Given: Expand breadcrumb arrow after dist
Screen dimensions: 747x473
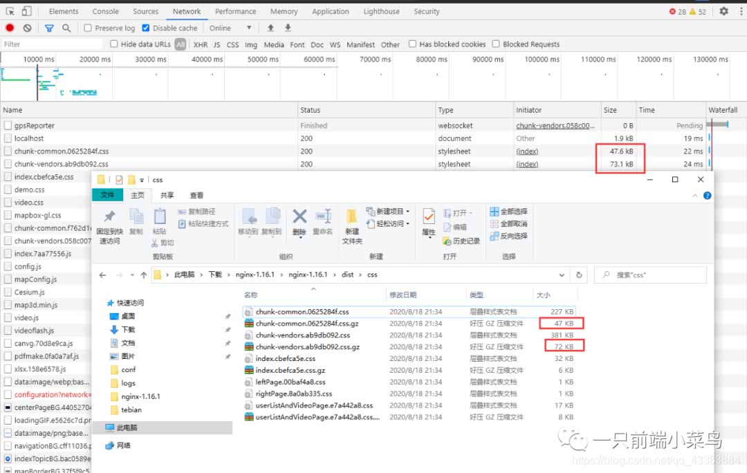Looking at the screenshot, I should point(360,275).
